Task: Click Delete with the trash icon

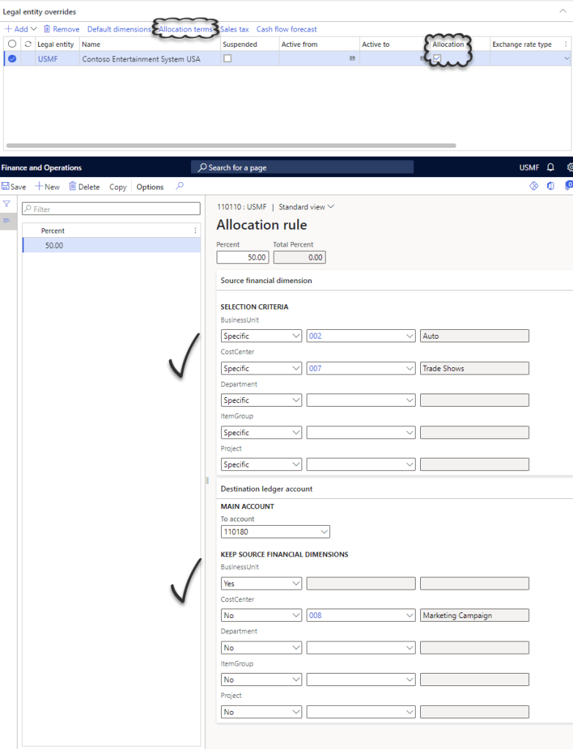Action: pos(84,187)
